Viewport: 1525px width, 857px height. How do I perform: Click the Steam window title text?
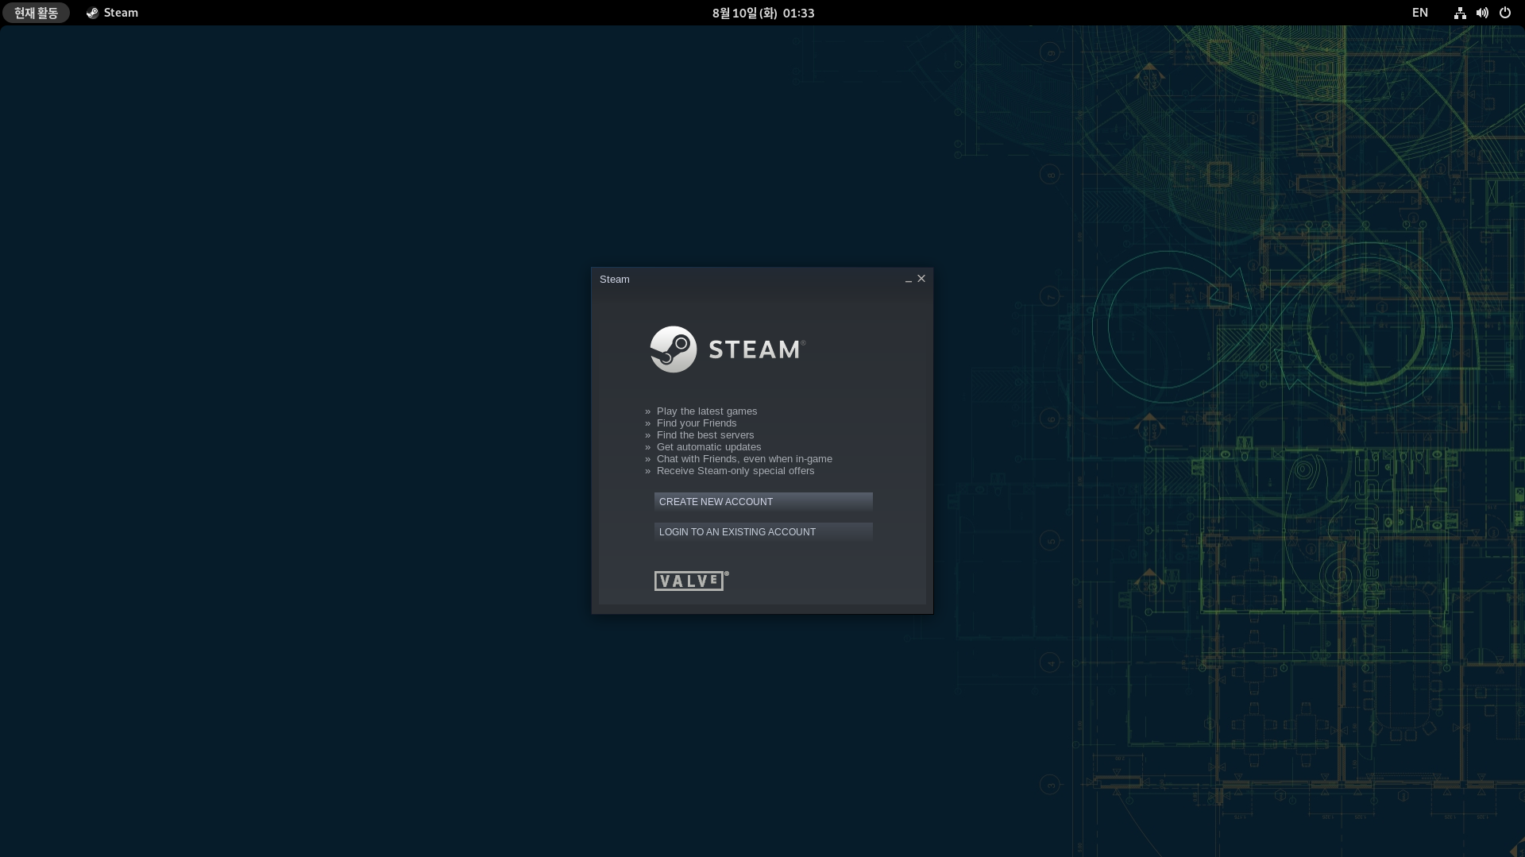(615, 280)
